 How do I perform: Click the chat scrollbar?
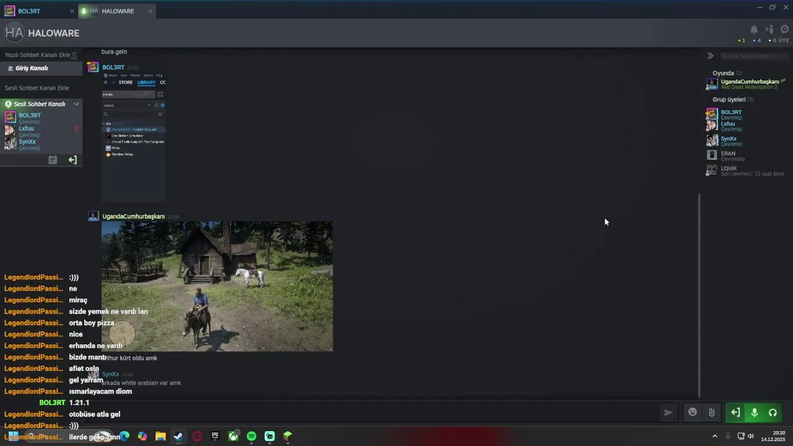click(699, 295)
